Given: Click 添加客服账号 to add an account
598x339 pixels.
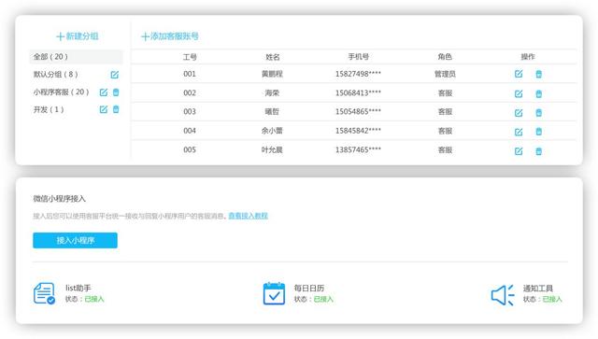Looking at the screenshot, I should [x=170, y=36].
